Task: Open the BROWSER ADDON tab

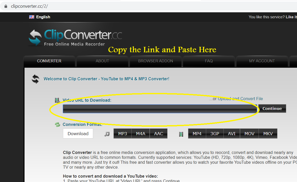Action: (x=156, y=61)
